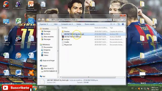Open Sitios recientes in navigation pane
162x91 pixels.
click(49, 37)
